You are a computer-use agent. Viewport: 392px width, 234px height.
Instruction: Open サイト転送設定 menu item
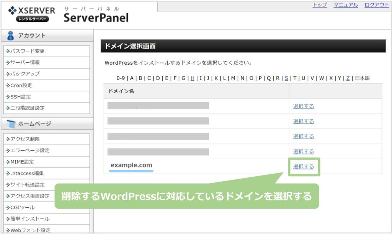click(47, 185)
